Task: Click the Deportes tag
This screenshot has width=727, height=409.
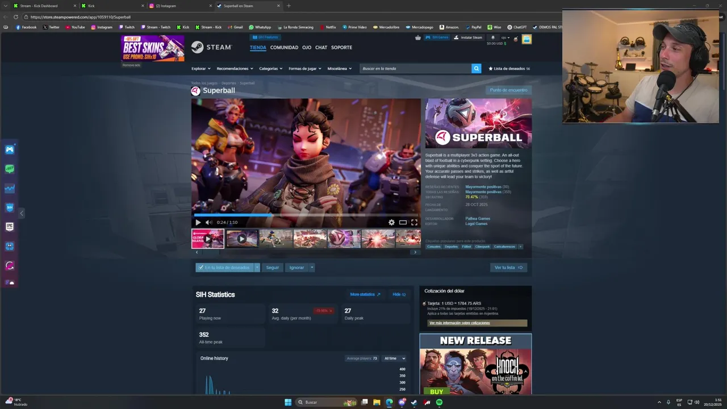Action: click(451, 247)
